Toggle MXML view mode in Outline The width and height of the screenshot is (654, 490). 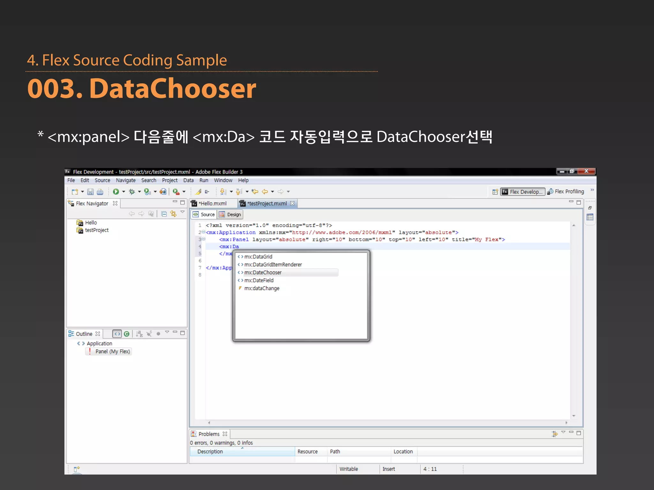(117, 334)
